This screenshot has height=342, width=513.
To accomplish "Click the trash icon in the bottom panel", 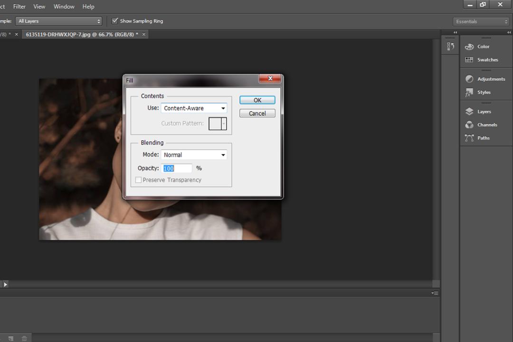I will coord(24,338).
